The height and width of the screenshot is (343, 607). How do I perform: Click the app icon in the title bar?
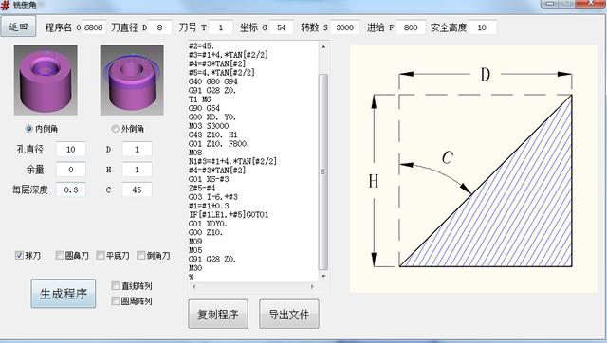pos(5,5)
